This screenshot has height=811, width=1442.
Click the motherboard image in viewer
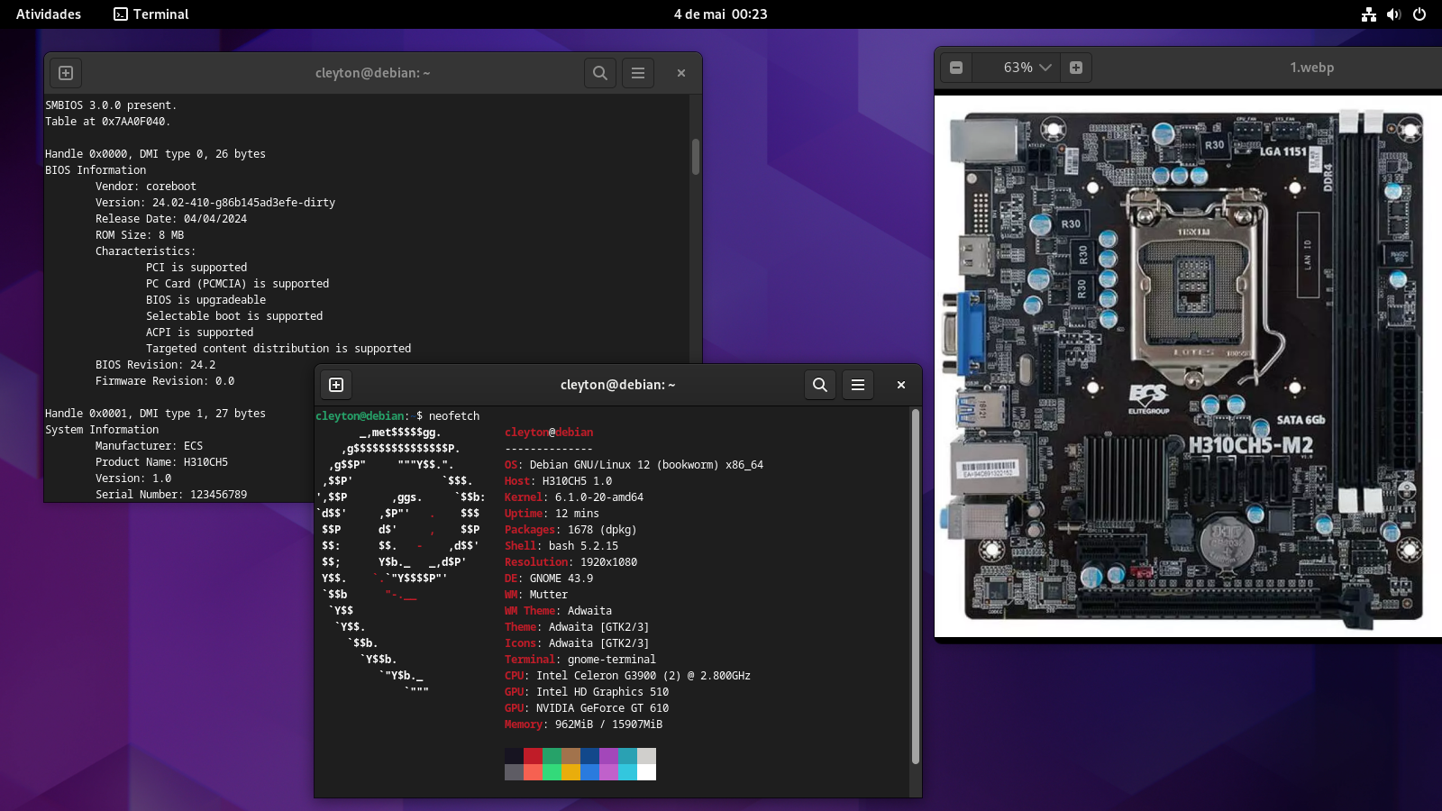(1188, 367)
